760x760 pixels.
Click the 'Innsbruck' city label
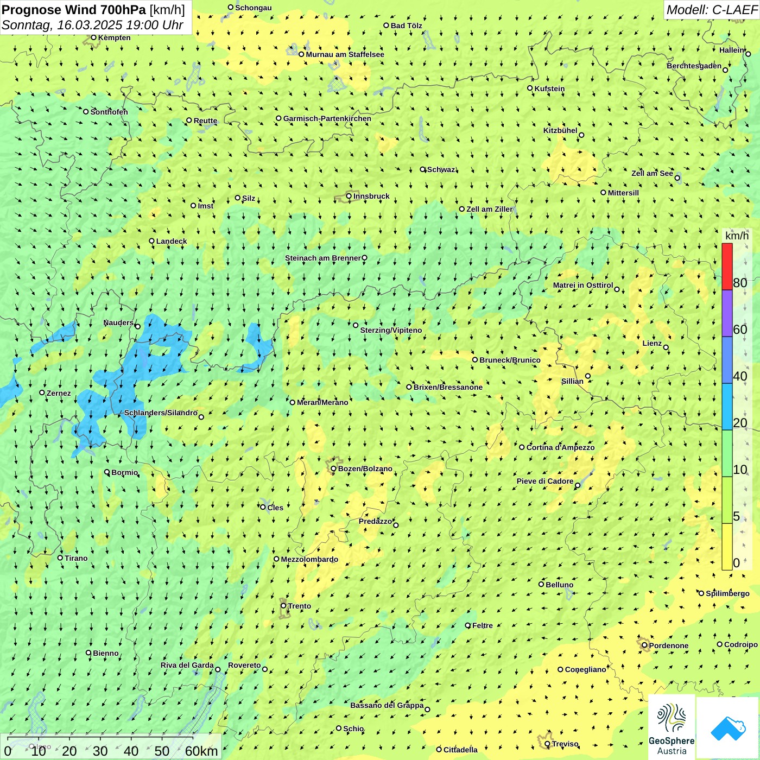tap(371, 197)
